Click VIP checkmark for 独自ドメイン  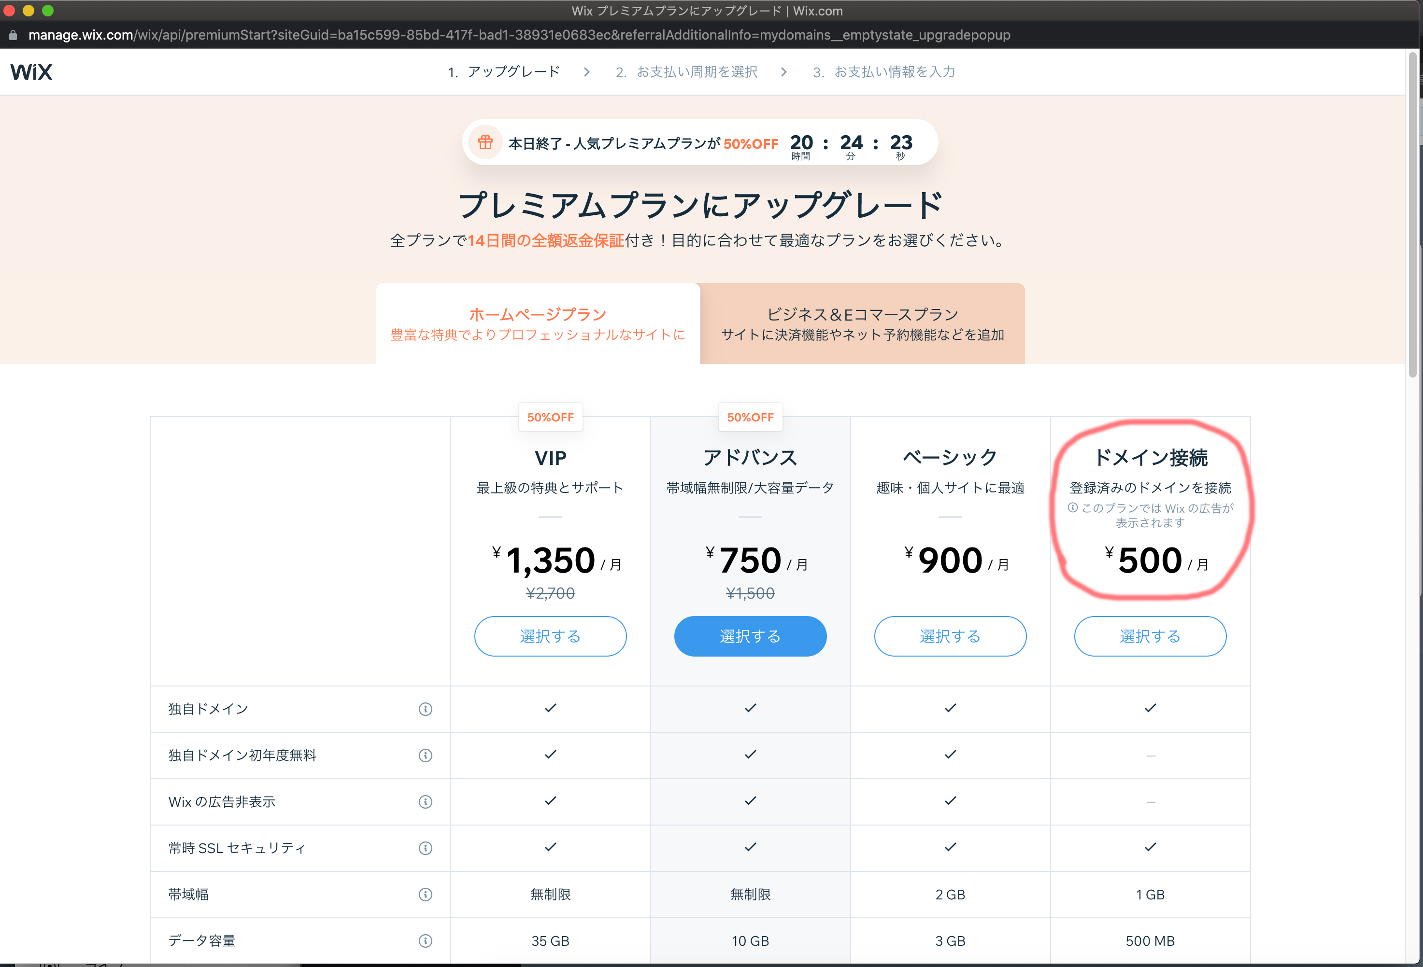550,708
